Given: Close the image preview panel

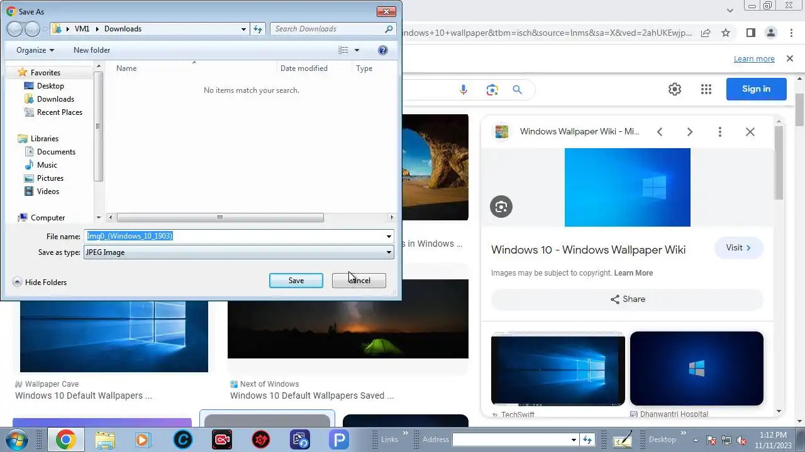Looking at the screenshot, I should (x=750, y=132).
